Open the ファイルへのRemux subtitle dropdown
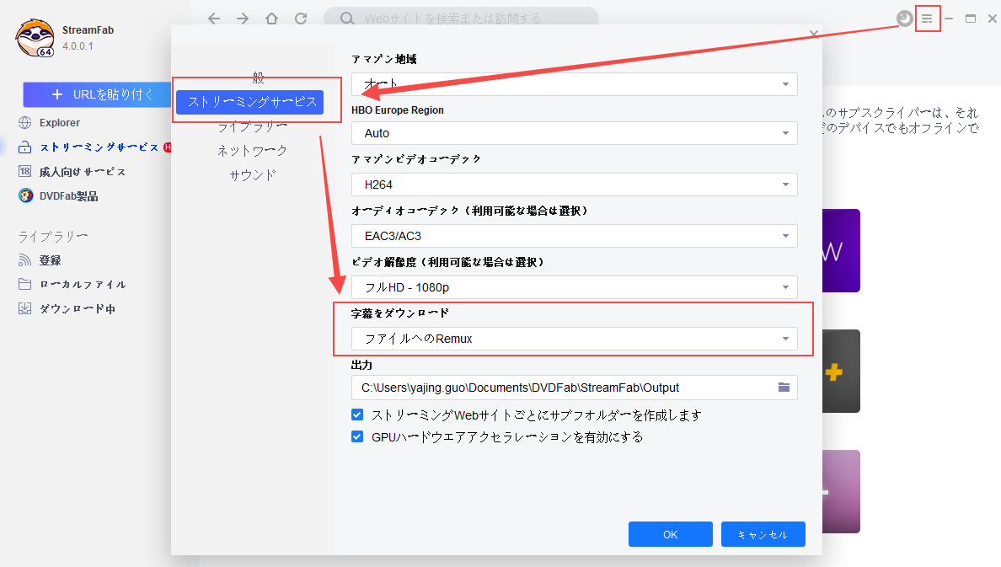 pyautogui.click(x=574, y=339)
